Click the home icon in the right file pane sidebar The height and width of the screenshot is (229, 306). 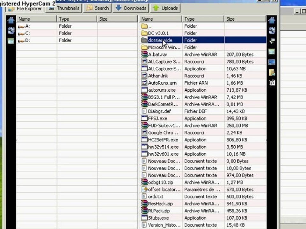pos(272,20)
